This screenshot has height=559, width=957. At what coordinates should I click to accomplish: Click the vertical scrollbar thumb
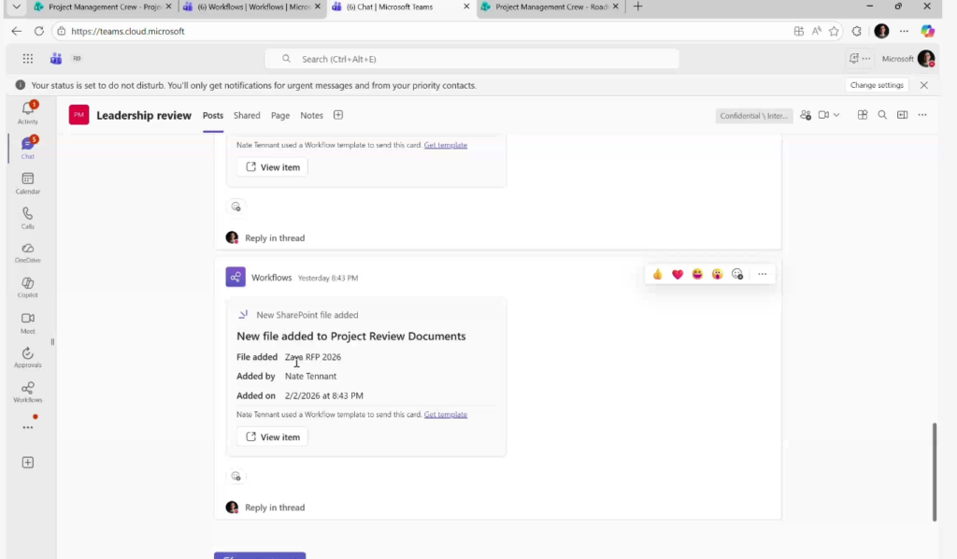(935, 472)
